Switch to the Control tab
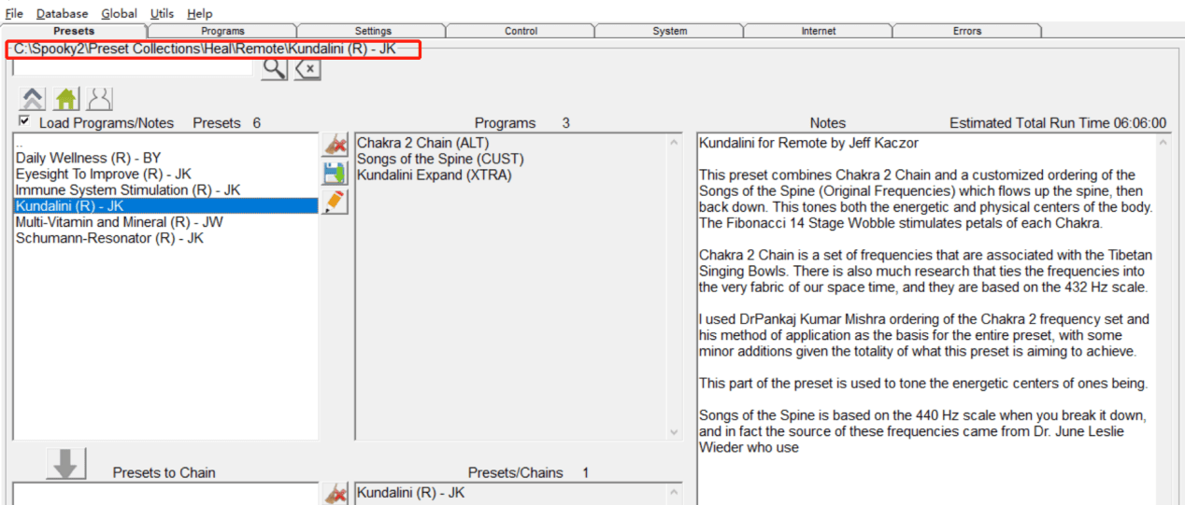 coord(521,31)
